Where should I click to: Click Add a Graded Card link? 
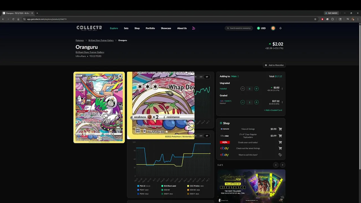pos(273,110)
